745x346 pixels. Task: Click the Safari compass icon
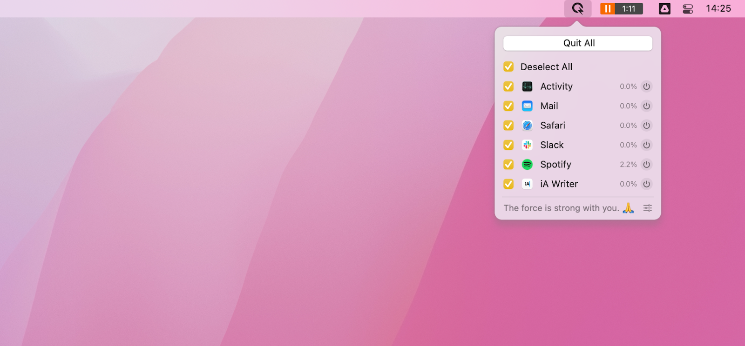pyautogui.click(x=527, y=126)
